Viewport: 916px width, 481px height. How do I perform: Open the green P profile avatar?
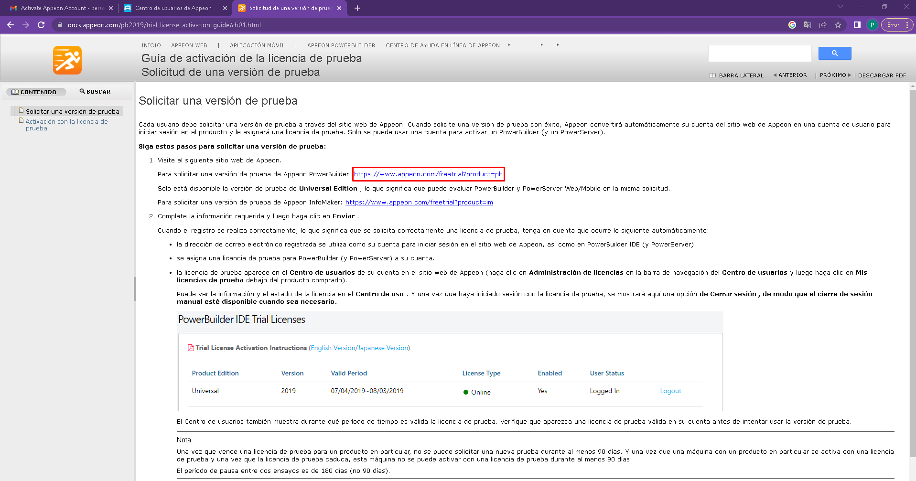pos(872,25)
